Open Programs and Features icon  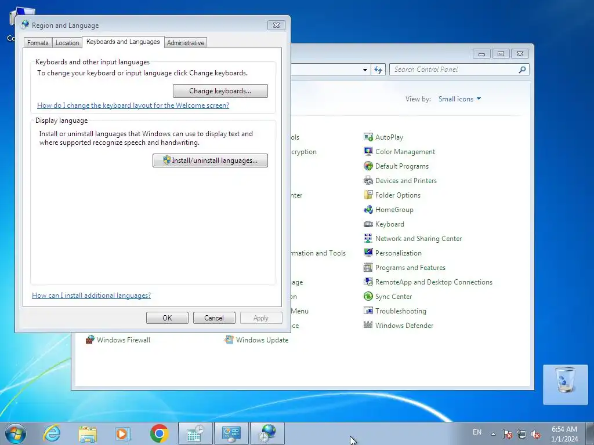click(368, 268)
